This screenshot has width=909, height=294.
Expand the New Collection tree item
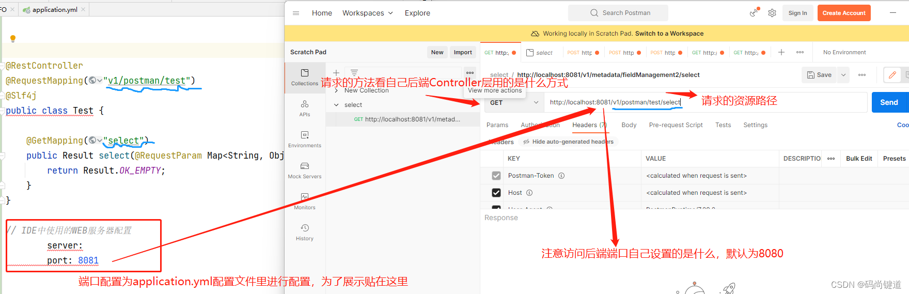pyautogui.click(x=336, y=90)
